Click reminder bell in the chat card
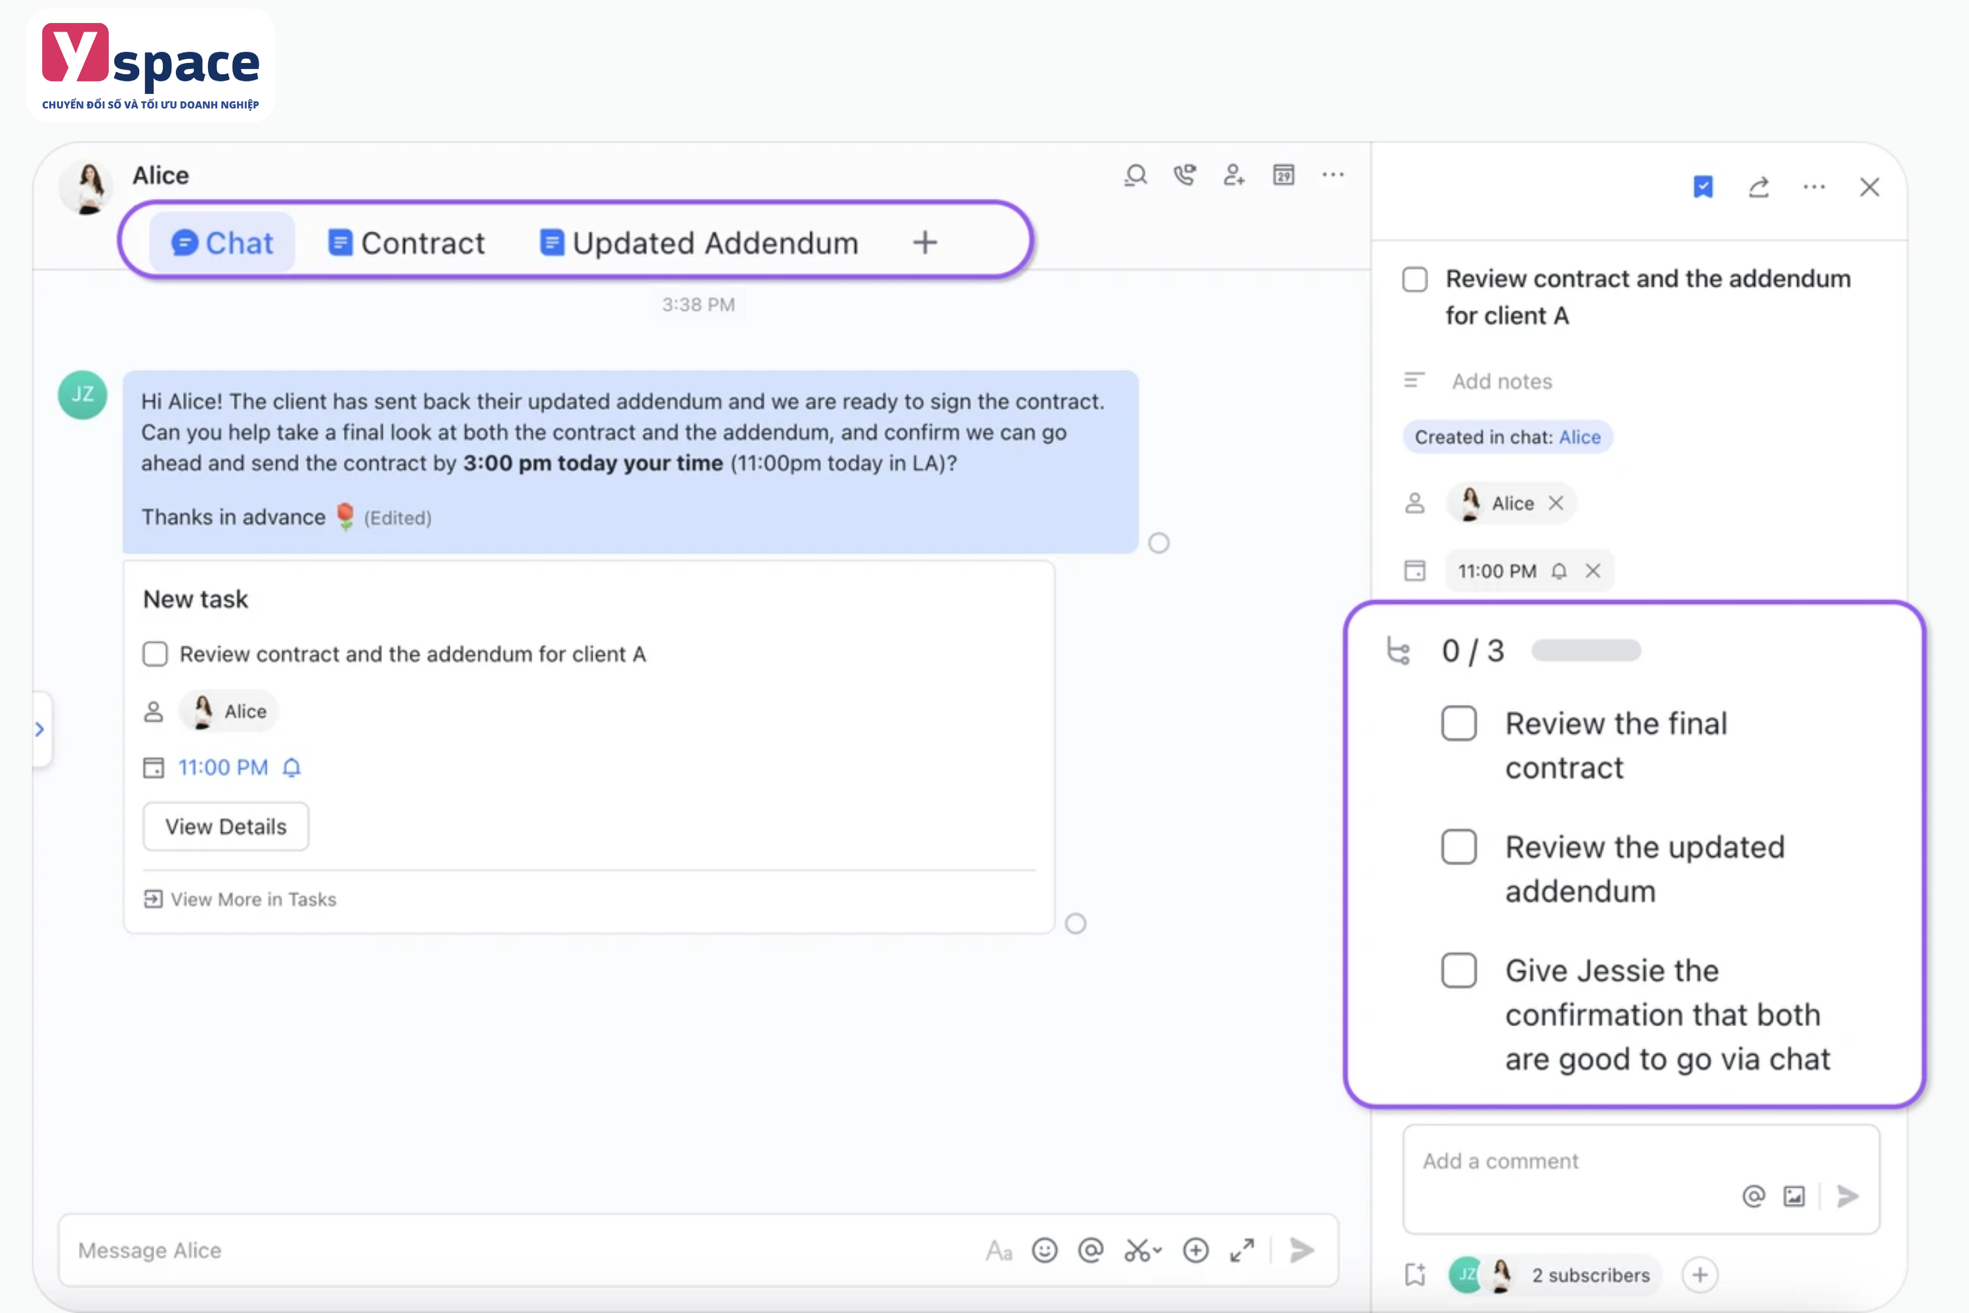 click(291, 767)
